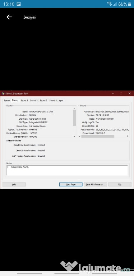Click the Device list scroll-up arrow

click(x=74, y=109)
